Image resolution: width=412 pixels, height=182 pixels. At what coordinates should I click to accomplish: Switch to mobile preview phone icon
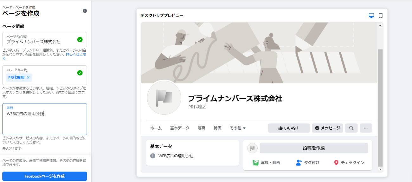pos(381,16)
